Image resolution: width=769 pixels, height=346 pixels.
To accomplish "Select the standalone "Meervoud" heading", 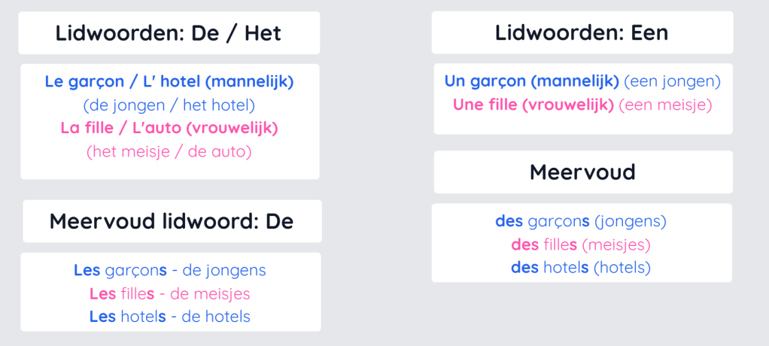I will coord(582,172).
